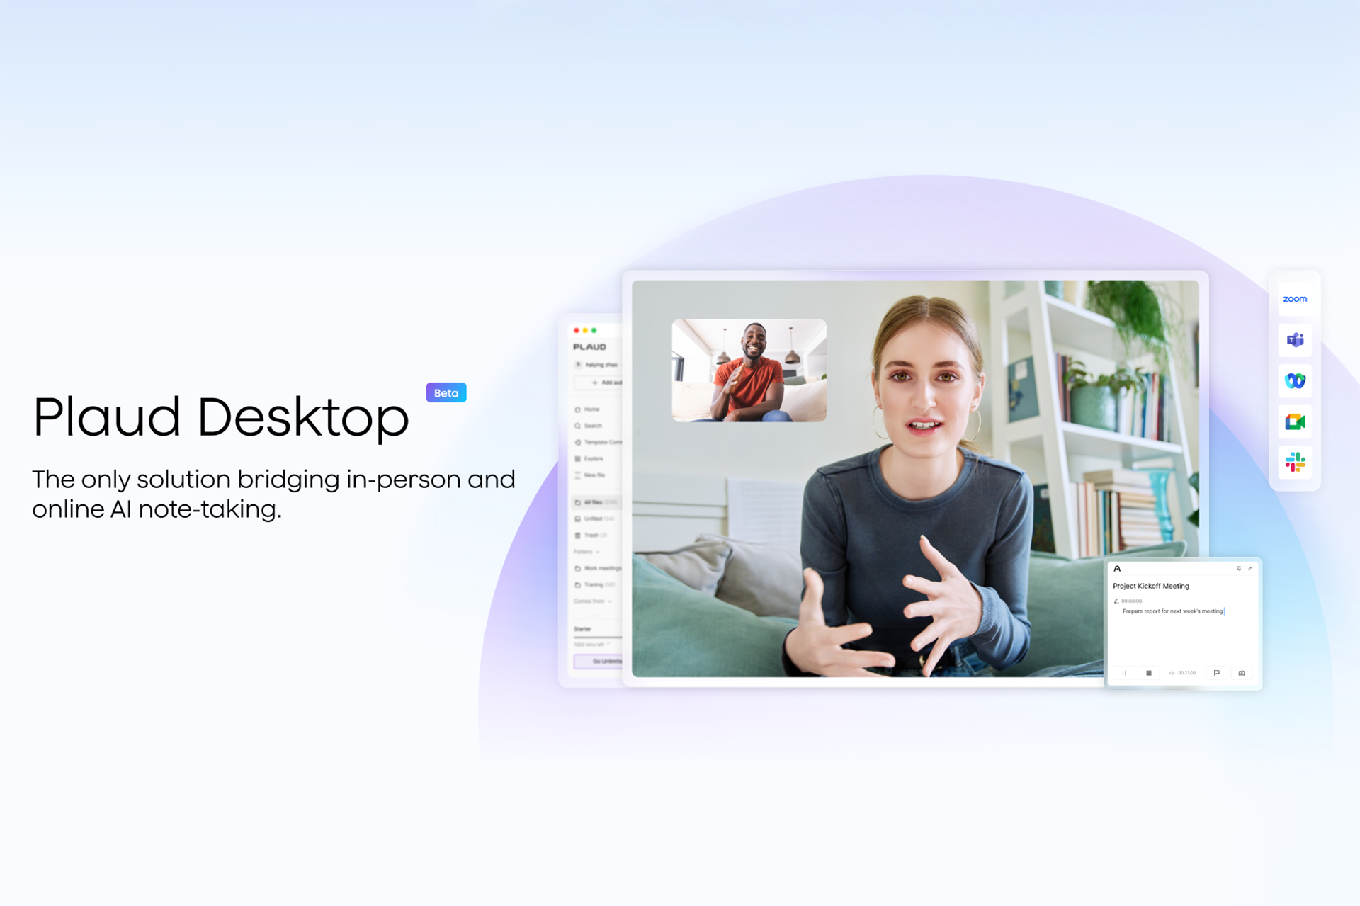This screenshot has height=906, width=1360.
Task: Stop recording the meeting
Action: tap(1149, 673)
